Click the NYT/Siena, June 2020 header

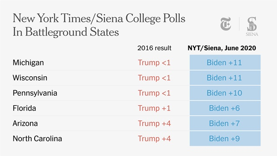coord(222,48)
